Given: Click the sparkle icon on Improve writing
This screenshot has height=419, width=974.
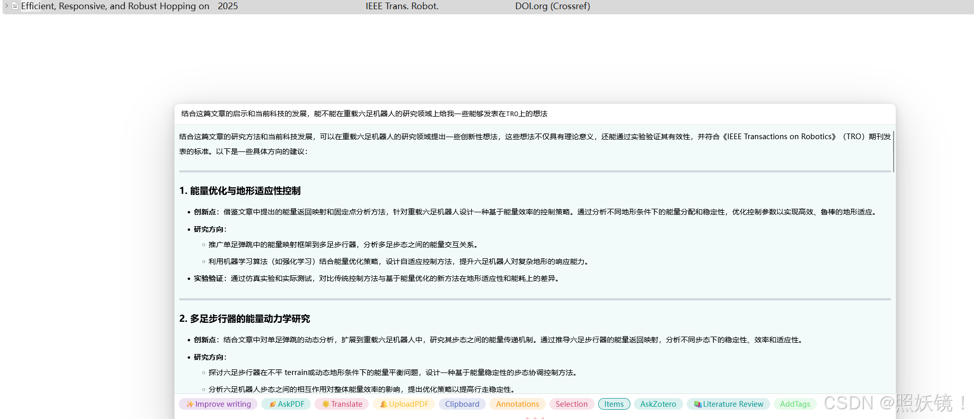Looking at the screenshot, I should pyautogui.click(x=189, y=404).
